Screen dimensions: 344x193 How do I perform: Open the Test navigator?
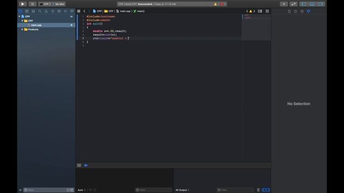coord(53,11)
